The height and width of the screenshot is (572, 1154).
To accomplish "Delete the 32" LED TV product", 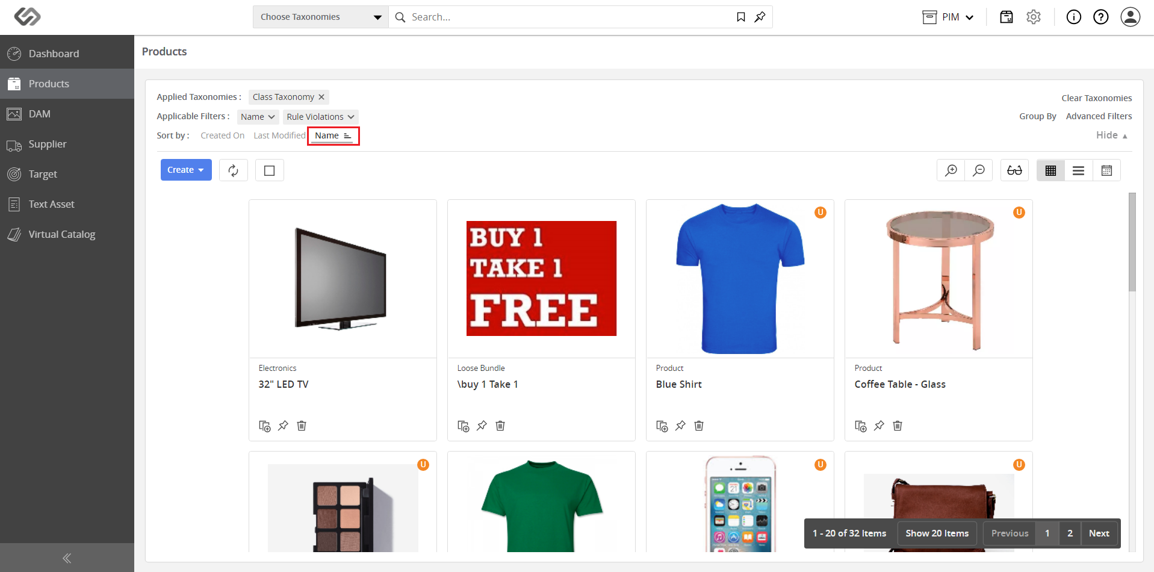I will [302, 426].
